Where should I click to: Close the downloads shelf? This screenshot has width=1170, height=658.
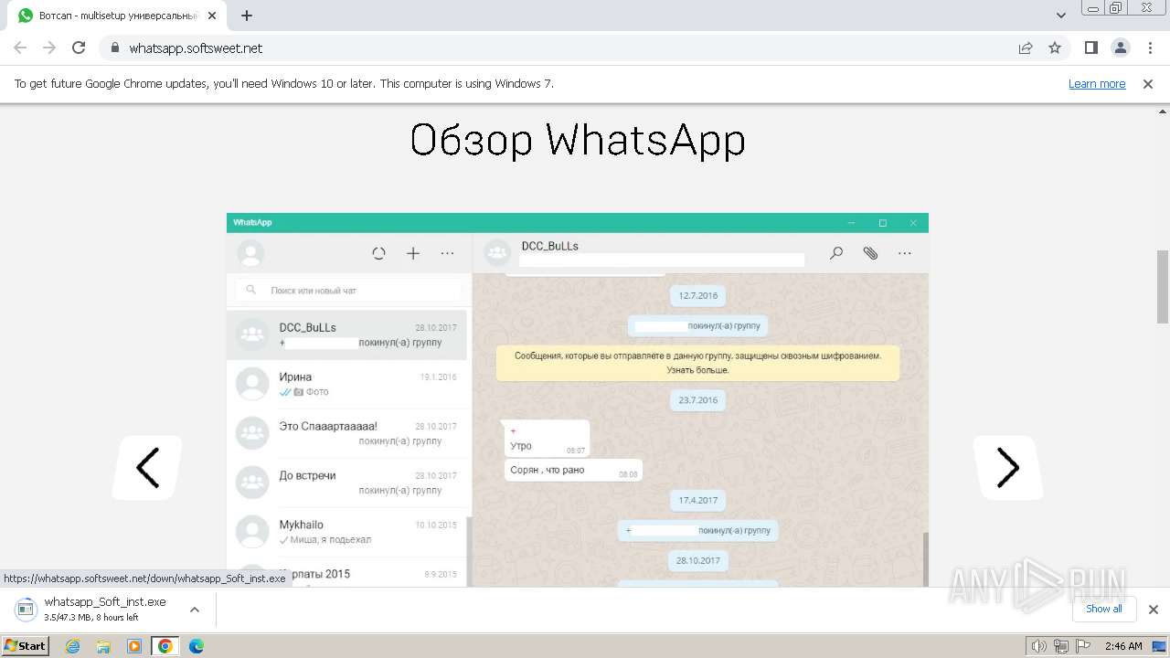click(1153, 609)
